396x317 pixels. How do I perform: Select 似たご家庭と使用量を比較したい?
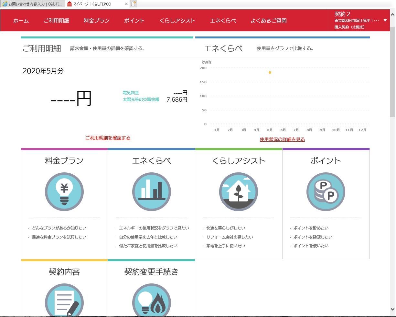click(x=148, y=246)
